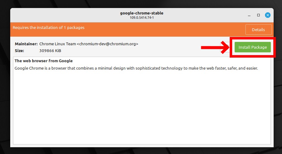This screenshot has width=282, height=154.
Task: Minimize the package installer window
Action: 249,15
